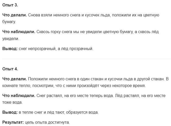Click the text "Сквозь горку снега"
The width and height of the screenshot is (171, 126).
pos(54,32)
